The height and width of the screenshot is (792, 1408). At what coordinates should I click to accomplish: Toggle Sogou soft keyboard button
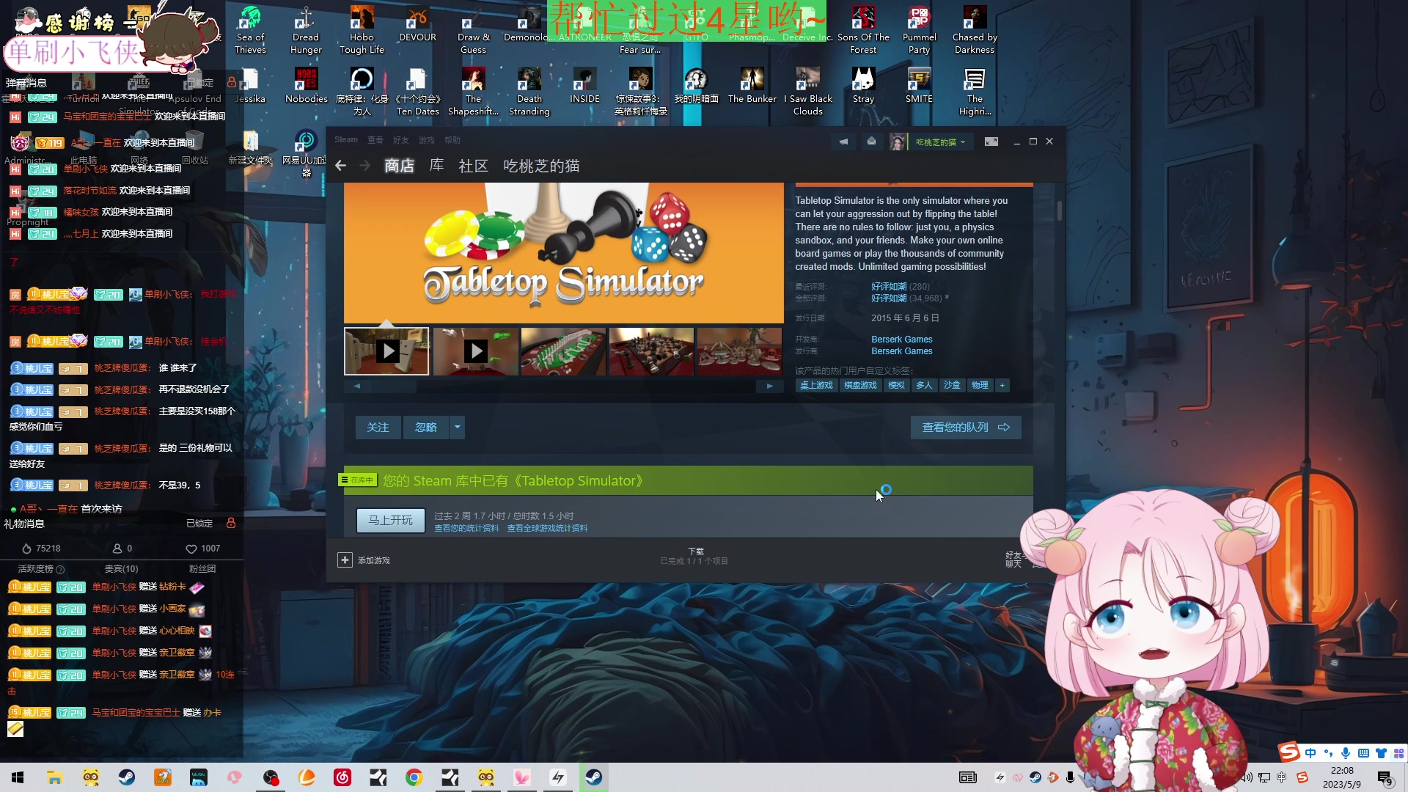[1363, 753]
